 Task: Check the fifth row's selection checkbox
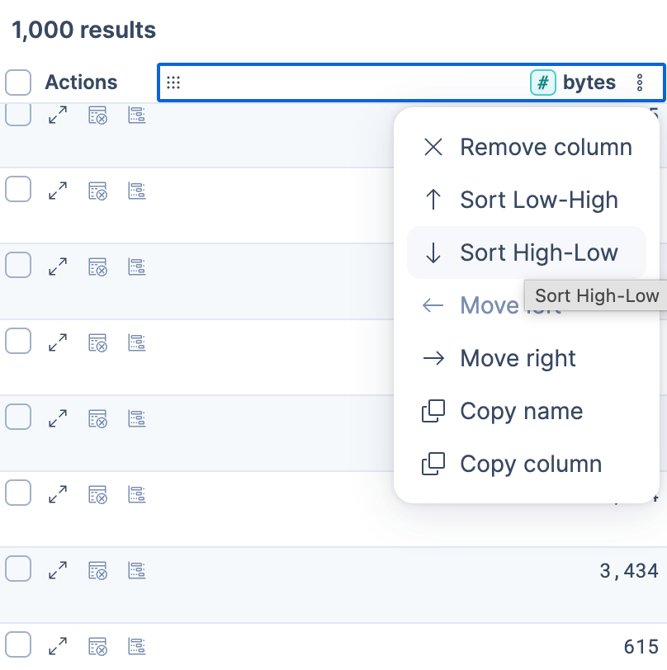point(18,417)
